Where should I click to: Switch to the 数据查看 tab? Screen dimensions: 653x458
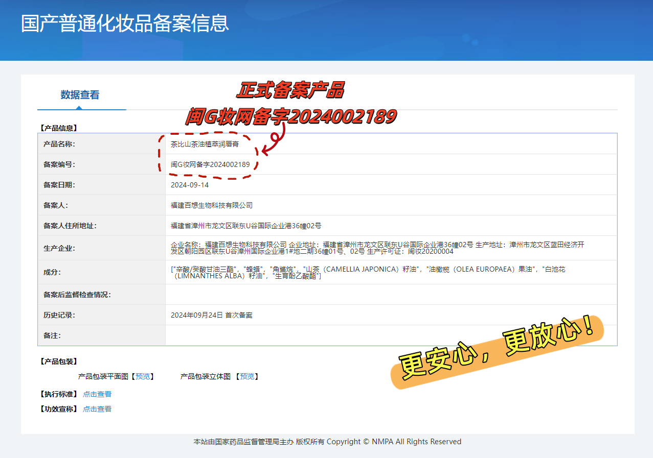[x=80, y=95]
